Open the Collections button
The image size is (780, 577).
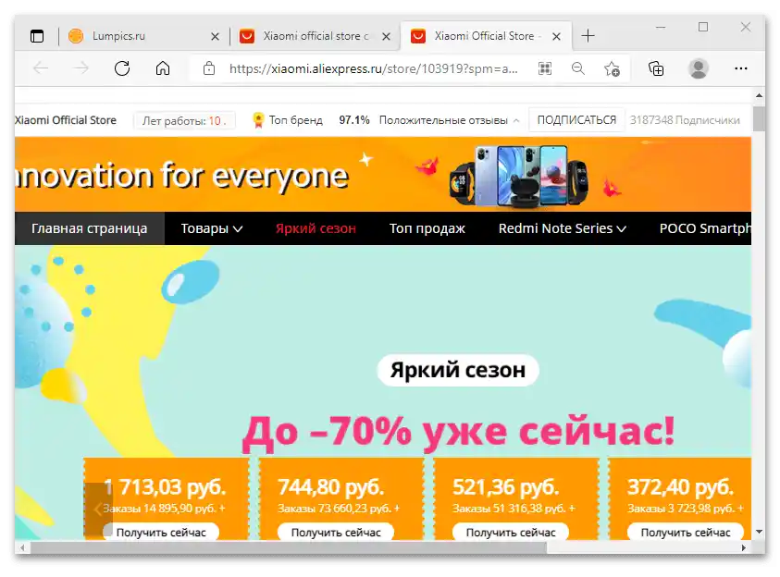pos(656,68)
